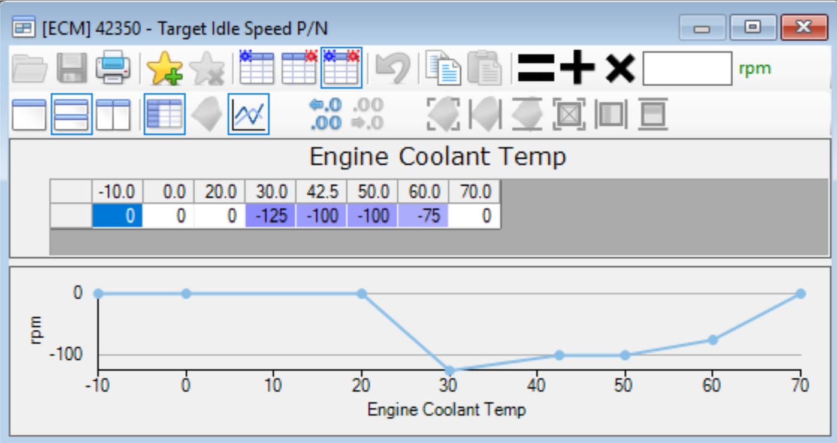837x443 pixels.
Task: Click the graph point at 42.5 degrees
Action: point(559,355)
